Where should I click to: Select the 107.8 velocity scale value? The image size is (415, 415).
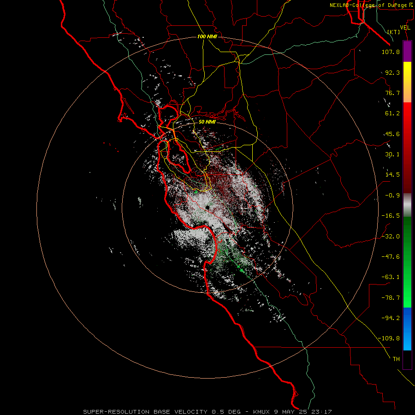[x=391, y=52]
